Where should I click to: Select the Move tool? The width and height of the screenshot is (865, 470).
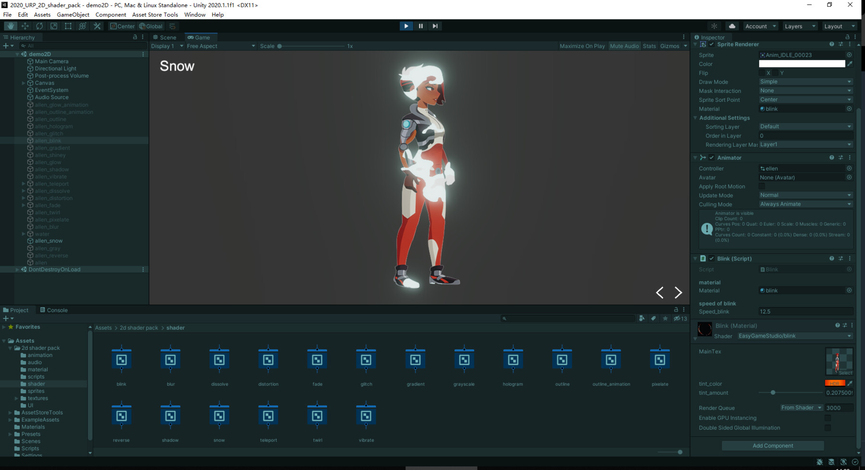click(25, 26)
